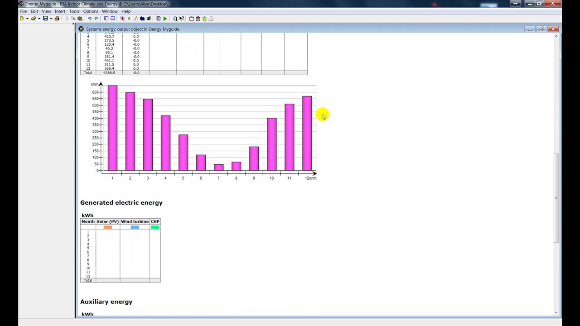This screenshot has height=326, width=580.
Task: Open the Help menu
Action: pyautogui.click(x=126, y=11)
